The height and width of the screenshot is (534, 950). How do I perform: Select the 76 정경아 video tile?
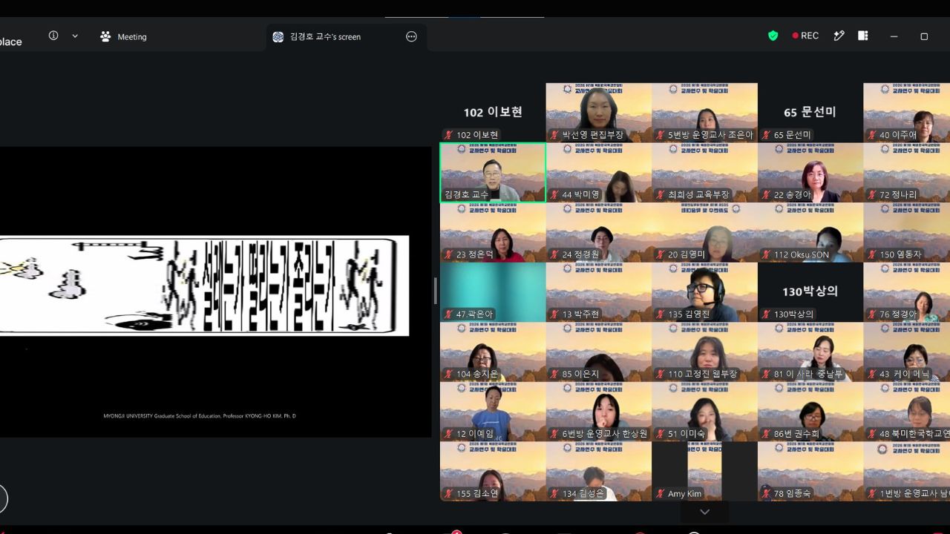[x=906, y=291]
